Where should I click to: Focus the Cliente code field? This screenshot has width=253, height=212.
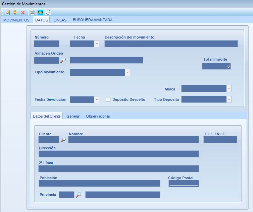click(49, 139)
